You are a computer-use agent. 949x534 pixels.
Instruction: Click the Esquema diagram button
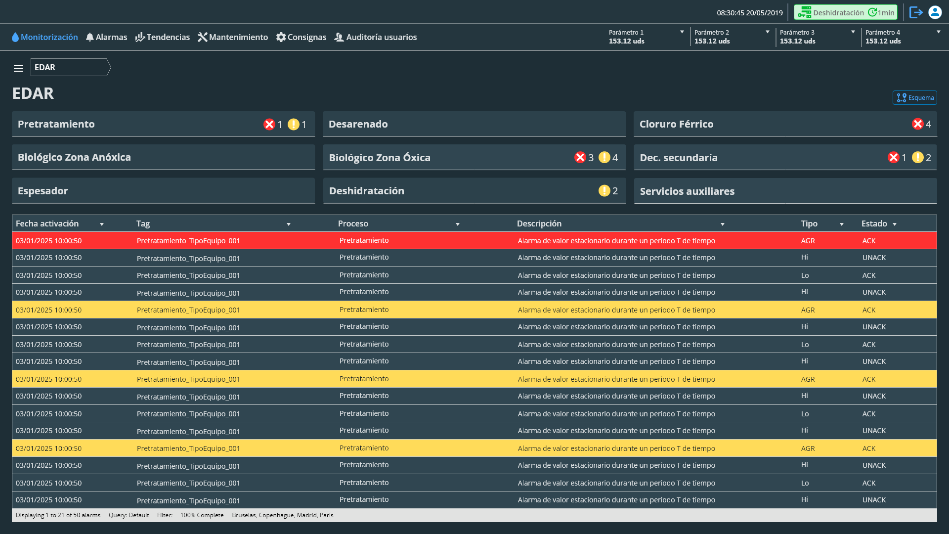click(x=914, y=98)
